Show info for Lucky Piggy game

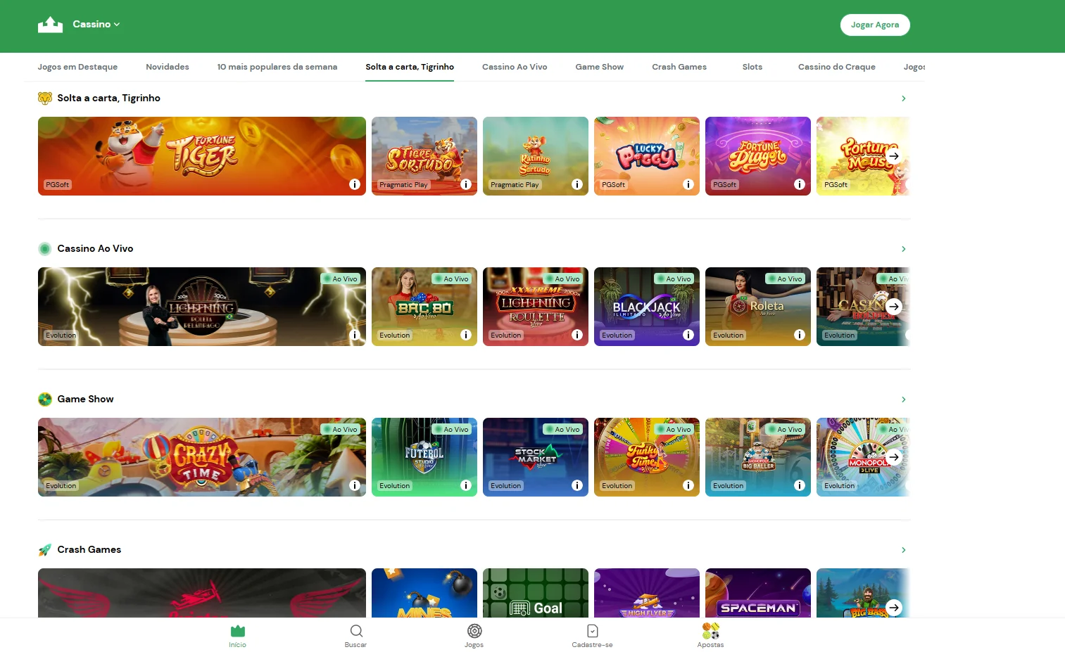[688, 184]
